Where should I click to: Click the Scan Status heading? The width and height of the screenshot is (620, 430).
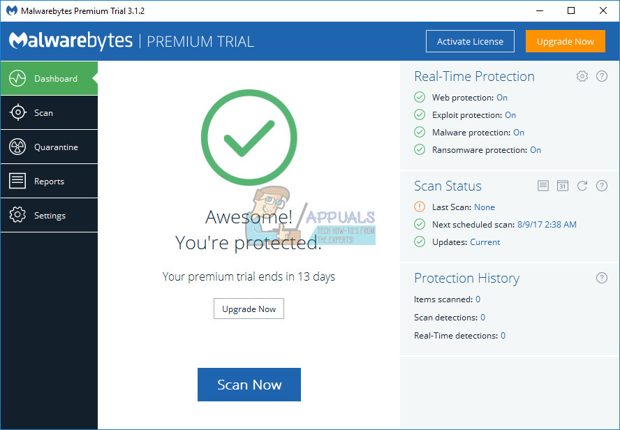(x=448, y=186)
